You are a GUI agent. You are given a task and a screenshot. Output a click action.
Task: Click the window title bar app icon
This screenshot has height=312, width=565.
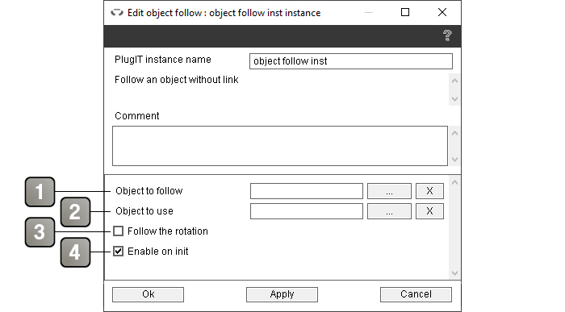point(117,13)
